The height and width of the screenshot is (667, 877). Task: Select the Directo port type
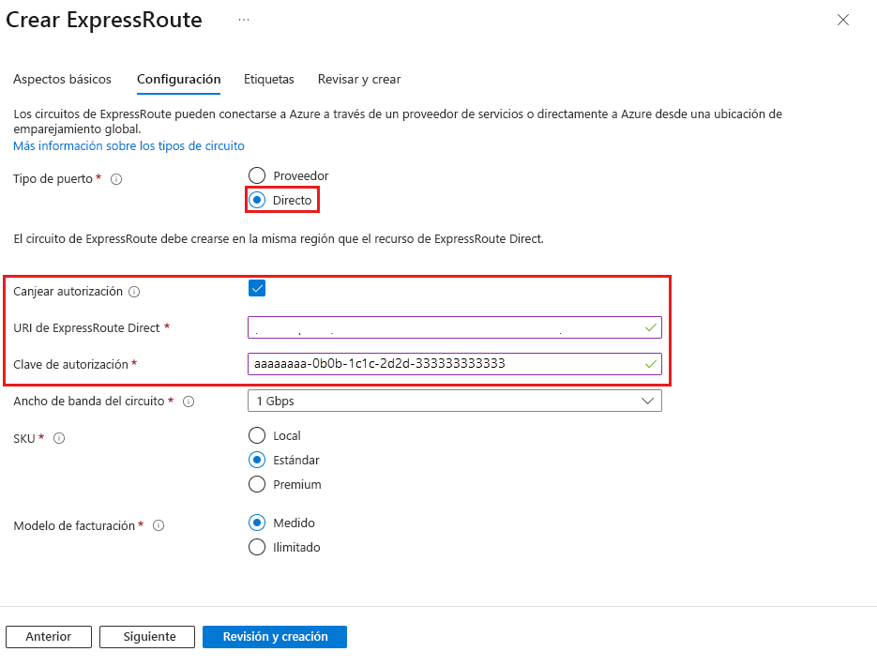[x=257, y=200]
